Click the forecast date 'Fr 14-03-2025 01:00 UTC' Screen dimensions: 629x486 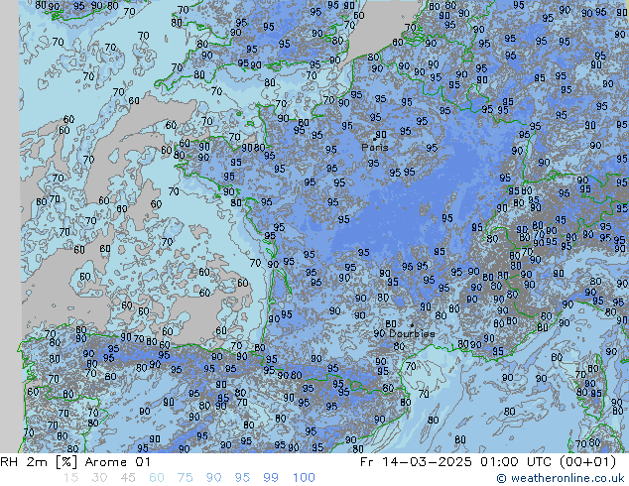[455, 462]
